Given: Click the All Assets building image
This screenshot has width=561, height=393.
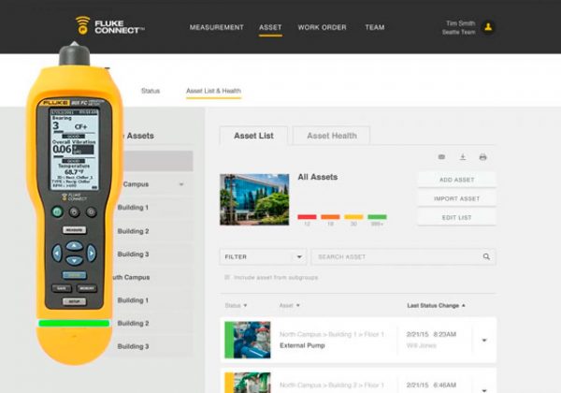Looking at the screenshot, I should click(253, 198).
